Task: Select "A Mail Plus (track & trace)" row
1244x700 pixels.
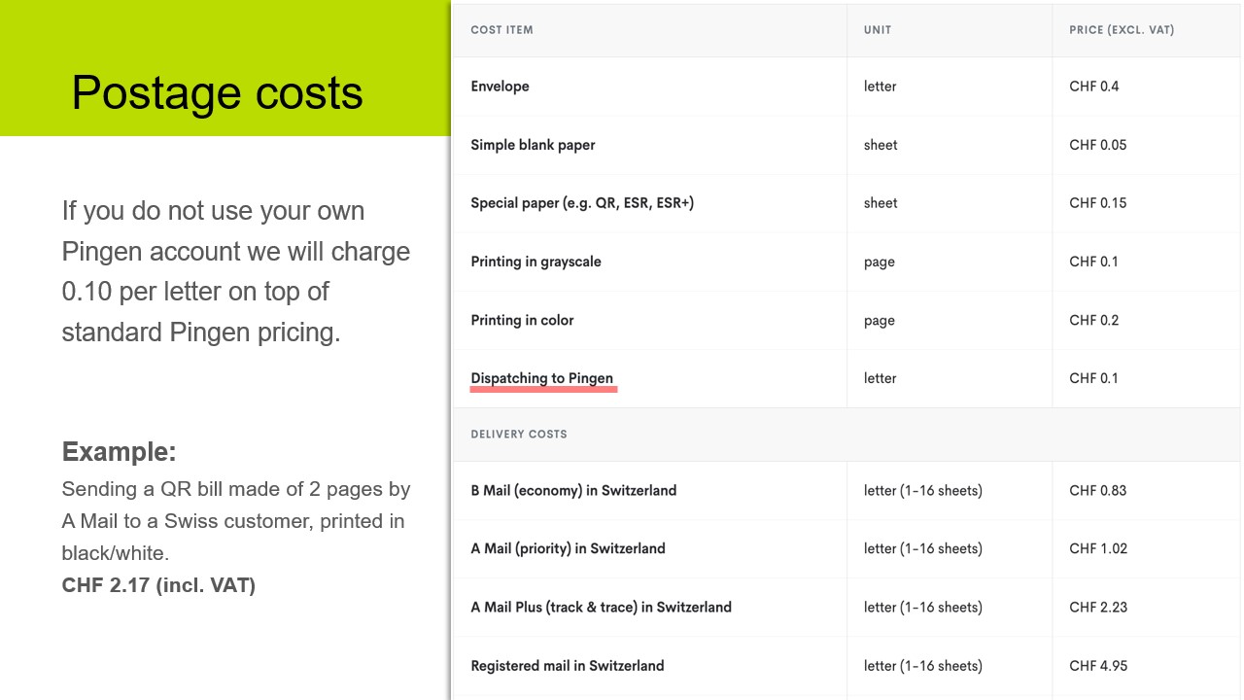Action: click(x=601, y=607)
